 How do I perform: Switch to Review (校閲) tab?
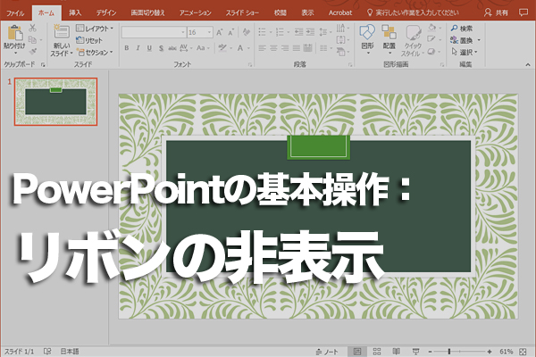click(280, 13)
